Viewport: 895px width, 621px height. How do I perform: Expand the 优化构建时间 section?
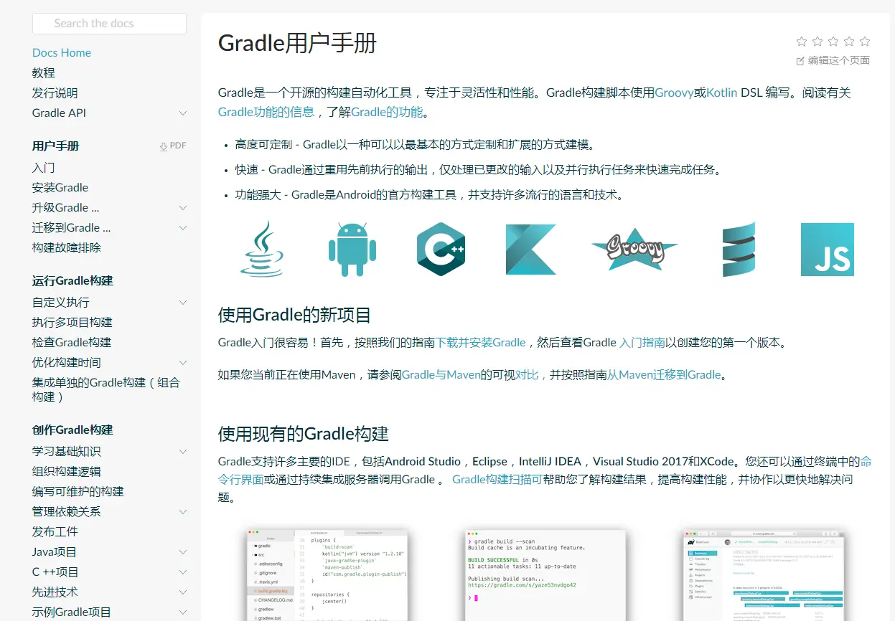pyautogui.click(x=182, y=363)
